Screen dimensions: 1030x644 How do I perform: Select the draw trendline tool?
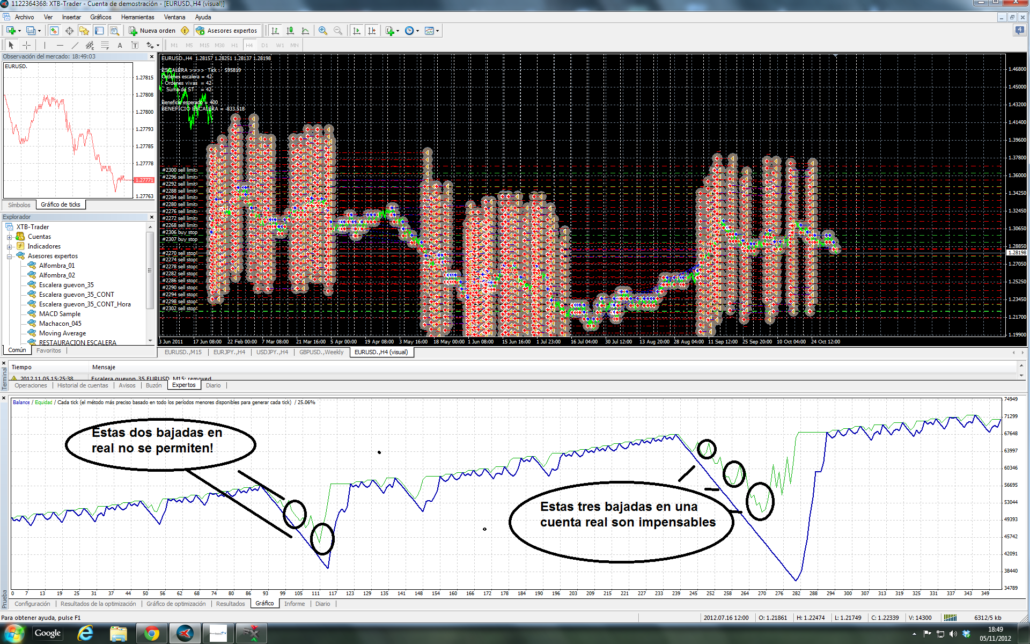[75, 45]
